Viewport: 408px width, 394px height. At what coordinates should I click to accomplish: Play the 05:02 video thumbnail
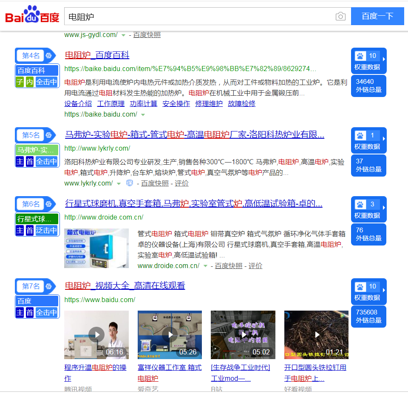point(243,334)
